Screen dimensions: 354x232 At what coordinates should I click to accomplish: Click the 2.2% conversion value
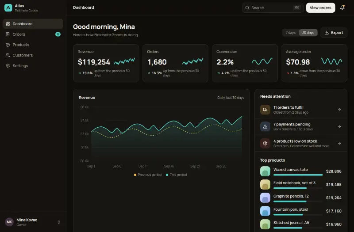pos(225,62)
